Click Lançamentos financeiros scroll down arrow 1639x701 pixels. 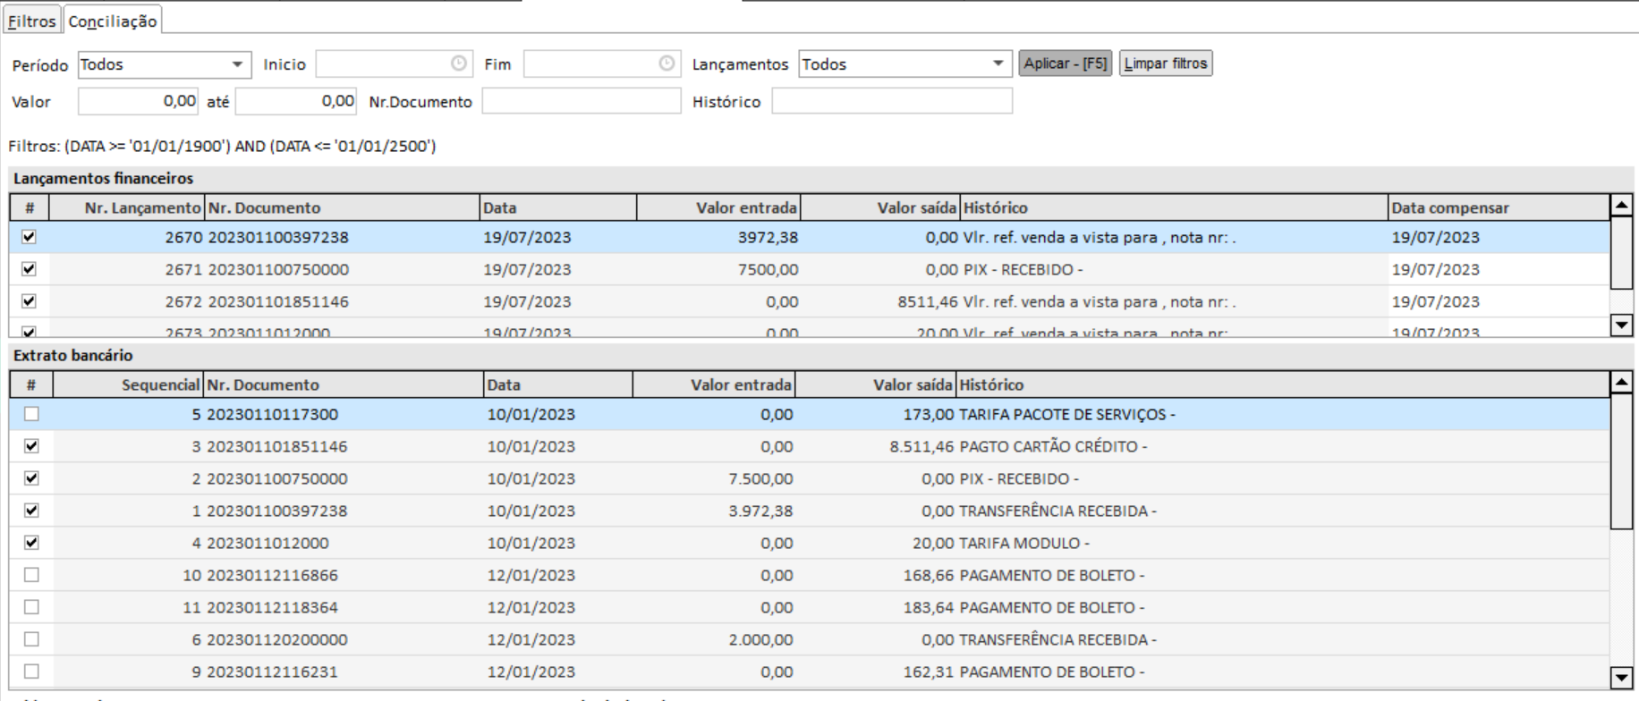tap(1621, 325)
